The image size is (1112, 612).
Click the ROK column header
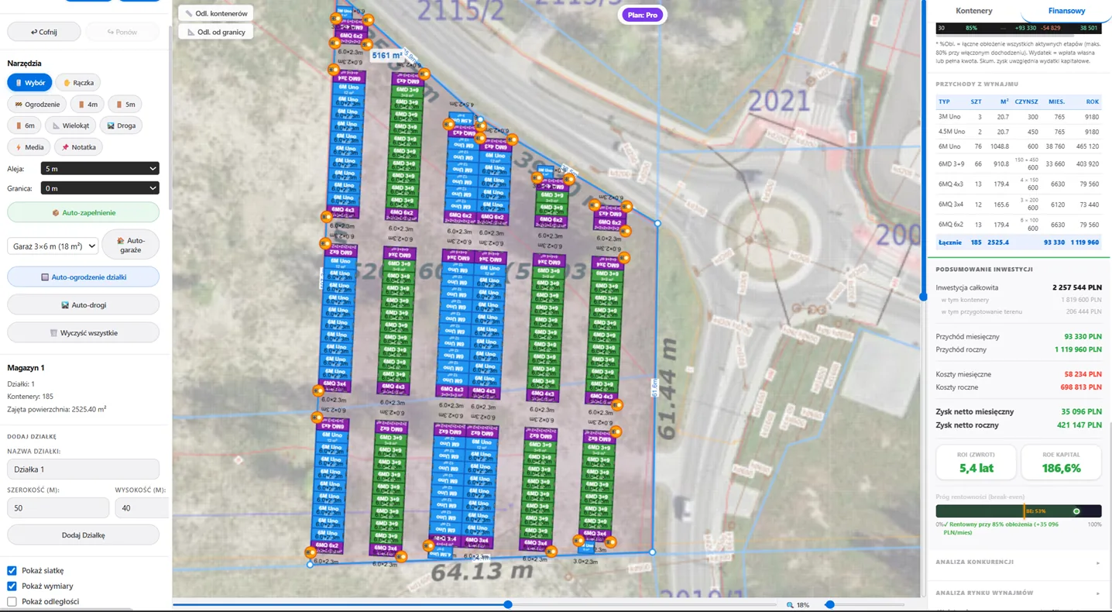1092,101
